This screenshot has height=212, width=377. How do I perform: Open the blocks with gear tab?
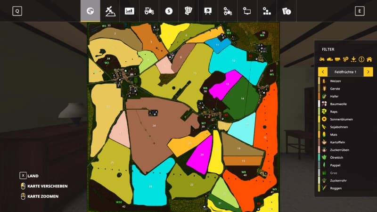click(267, 11)
